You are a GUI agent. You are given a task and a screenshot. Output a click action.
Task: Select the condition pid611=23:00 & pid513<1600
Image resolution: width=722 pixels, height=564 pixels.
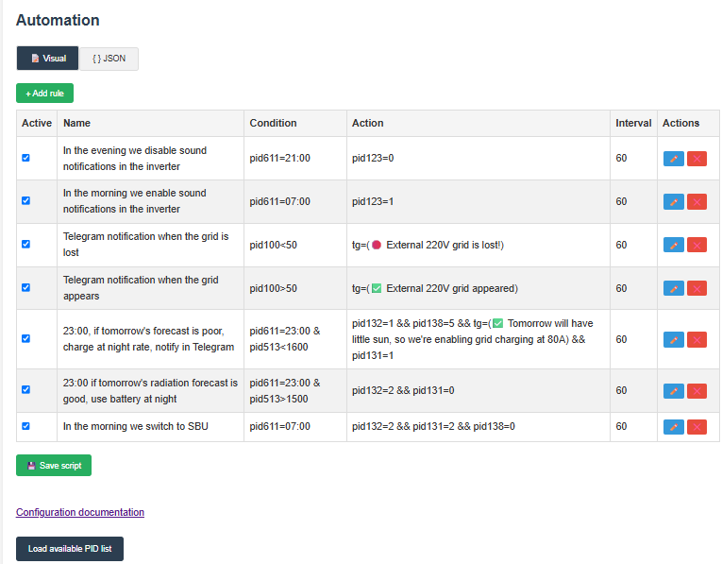pyautogui.click(x=285, y=339)
